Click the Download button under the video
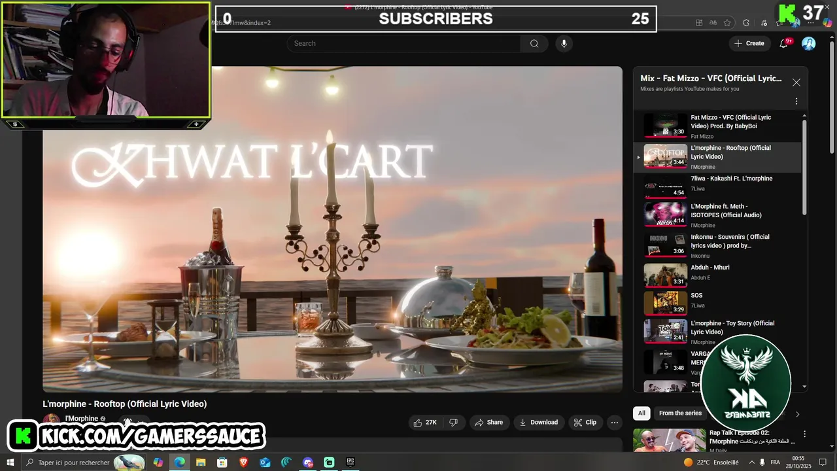This screenshot has height=471, width=837. click(538, 423)
